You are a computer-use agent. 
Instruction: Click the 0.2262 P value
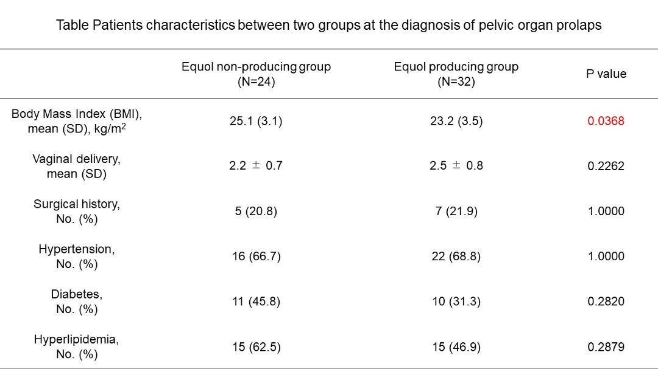606,166
